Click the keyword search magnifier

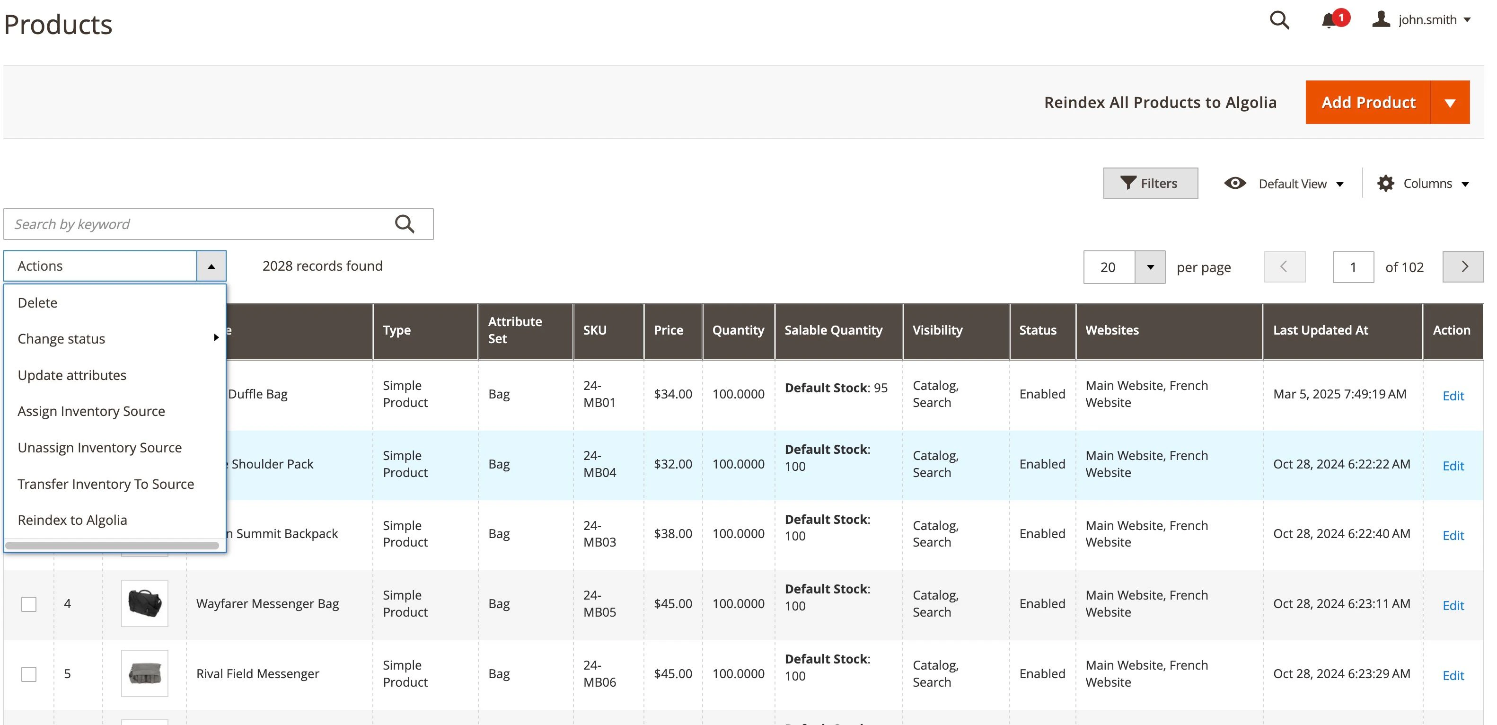[x=405, y=223]
